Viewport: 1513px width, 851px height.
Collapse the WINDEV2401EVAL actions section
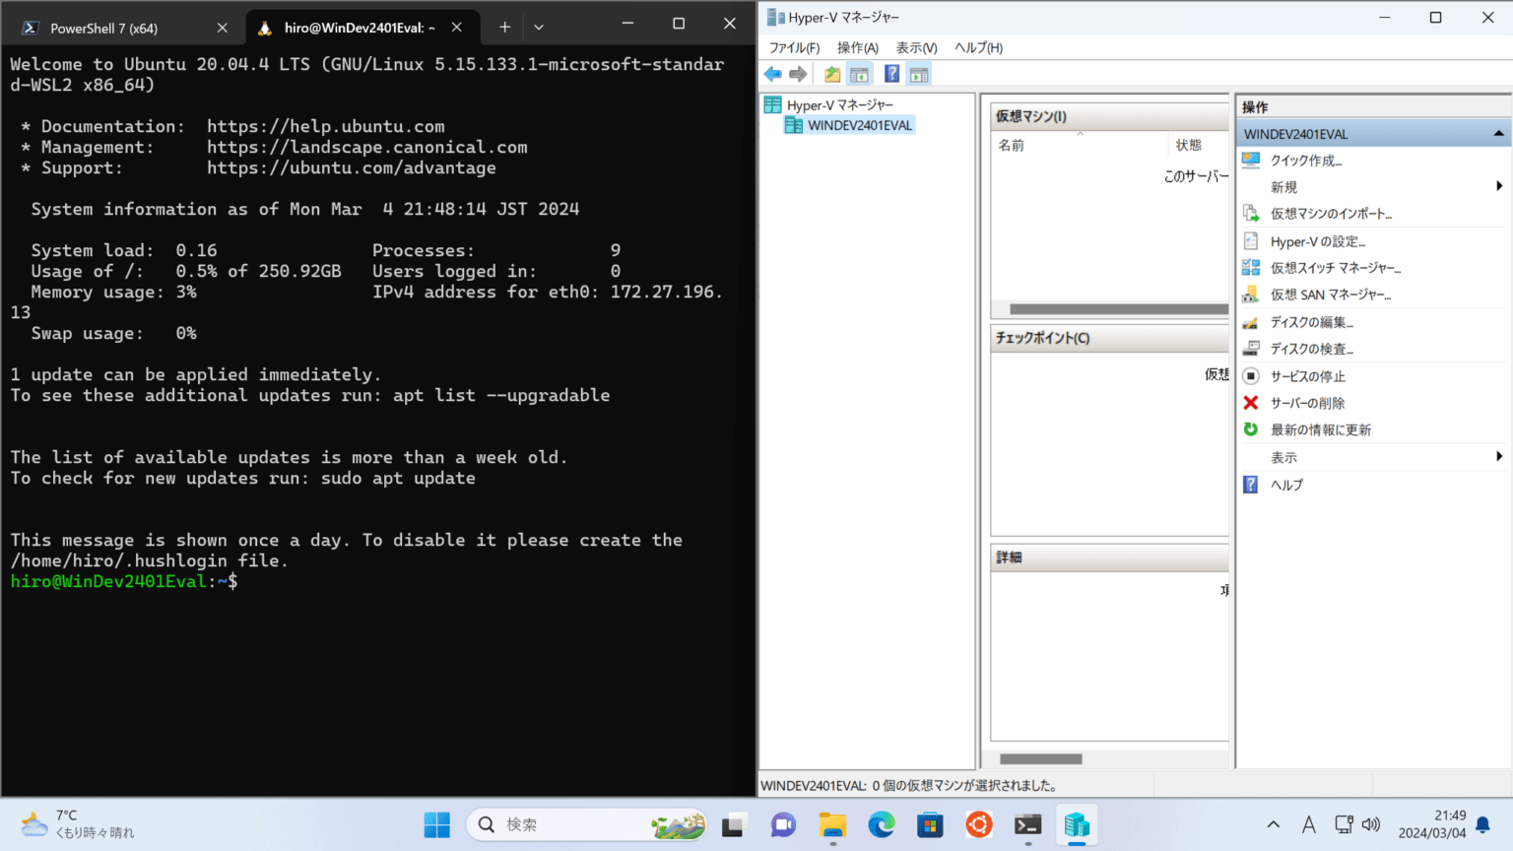[x=1498, y=133]
